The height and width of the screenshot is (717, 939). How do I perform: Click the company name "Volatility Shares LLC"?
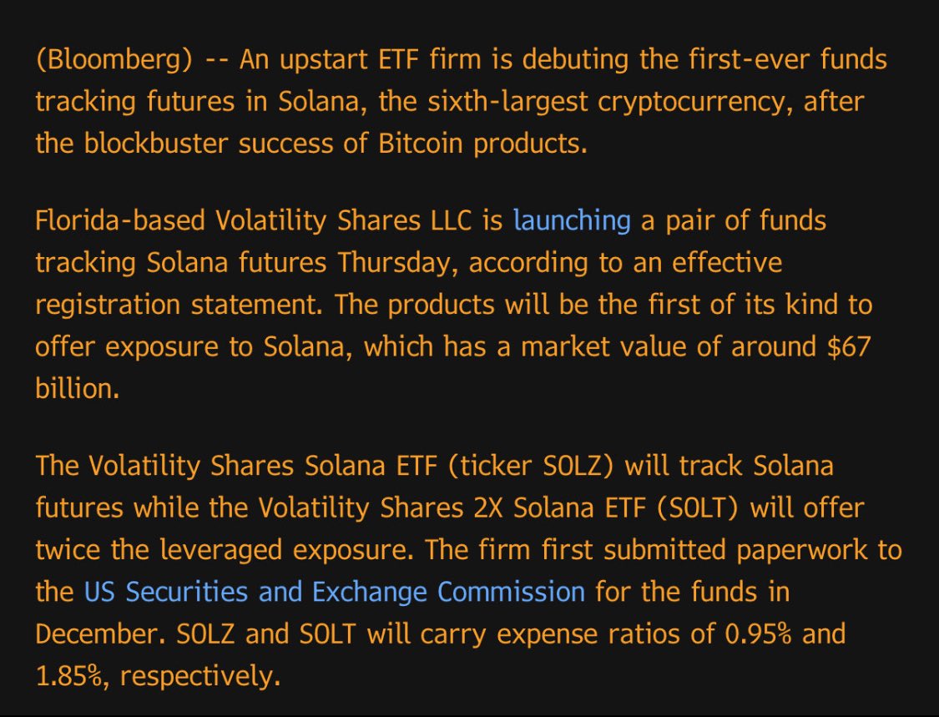344,221
